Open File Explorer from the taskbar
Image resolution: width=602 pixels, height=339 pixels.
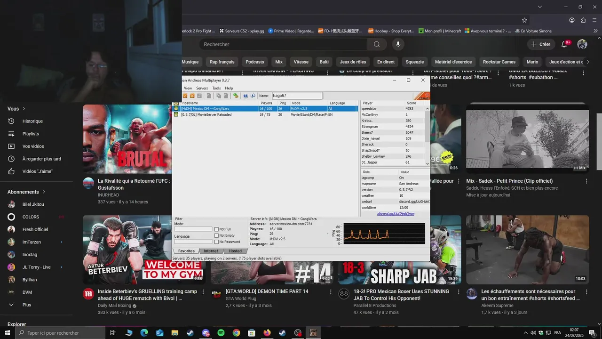point(175,333)
